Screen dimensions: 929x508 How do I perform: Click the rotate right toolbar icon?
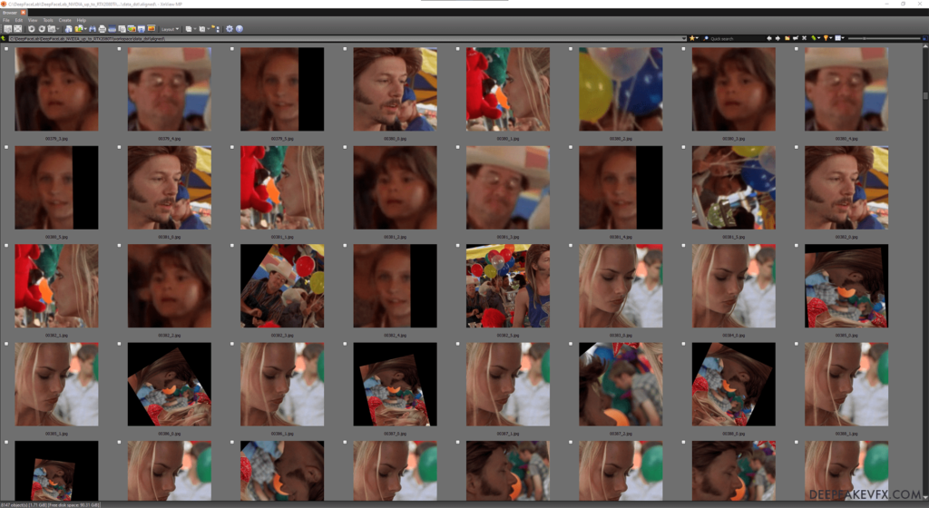[x=42, y=29]
